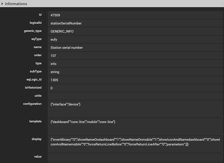Grab the configuration textarea resize handle
Screen dimensions: 224x163
[x=222, y=117]
